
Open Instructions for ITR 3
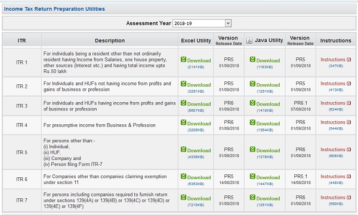pyautogui.click(x=333, y=103)
